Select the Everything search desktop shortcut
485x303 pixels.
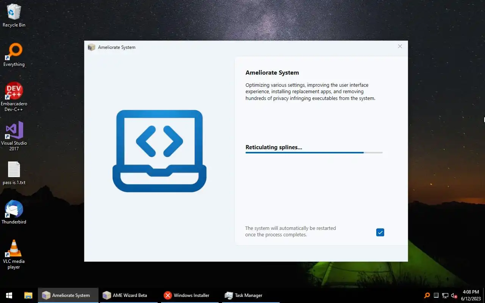pyautogui.click(x=14, y=55)
